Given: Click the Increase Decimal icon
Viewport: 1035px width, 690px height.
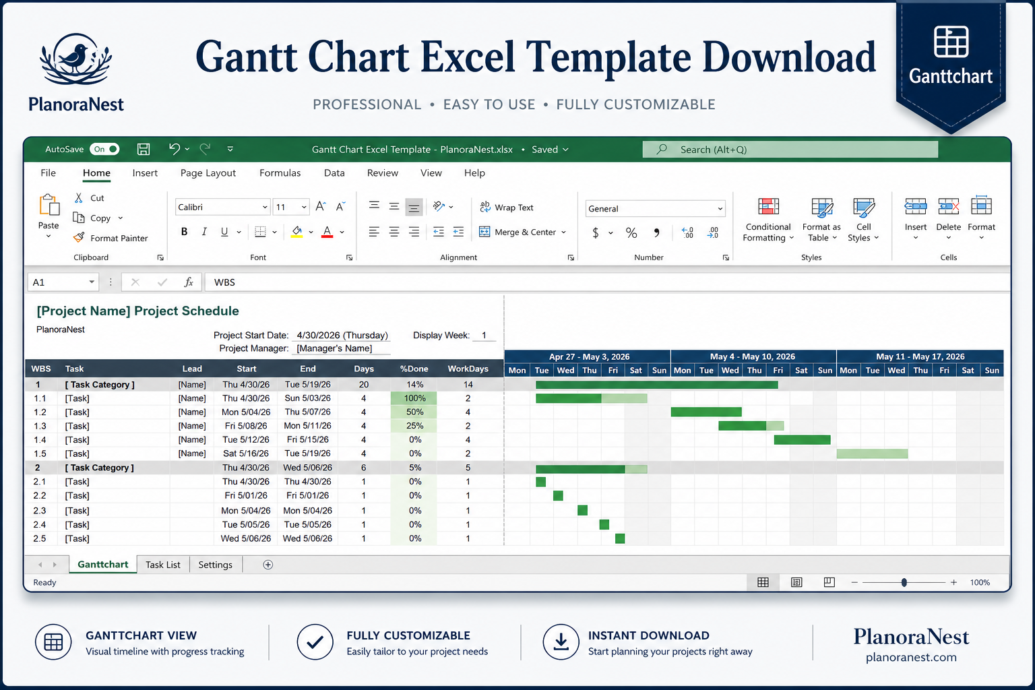Looking at the screenshot, I should [x=687, y=232].
